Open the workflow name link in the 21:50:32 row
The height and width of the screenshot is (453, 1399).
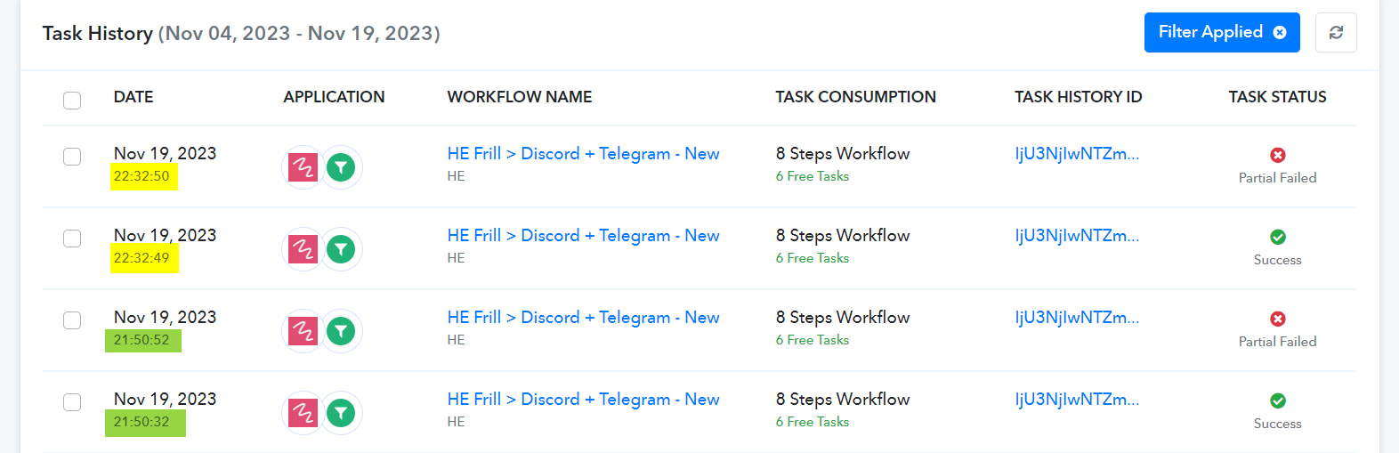[583, 400]
